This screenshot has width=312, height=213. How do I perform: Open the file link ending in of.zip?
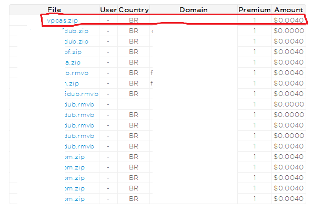point(73,52)
